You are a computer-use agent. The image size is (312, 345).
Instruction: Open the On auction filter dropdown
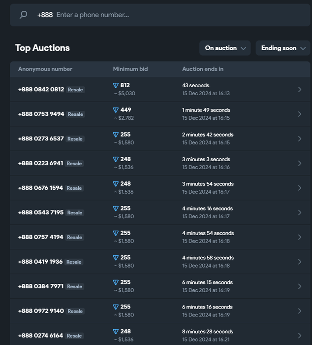[225, 48]
